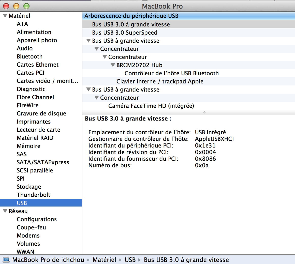Screen dimensions: 295x264
Task: Open Coupe-feu under Réseau
Action: (31, 227)
